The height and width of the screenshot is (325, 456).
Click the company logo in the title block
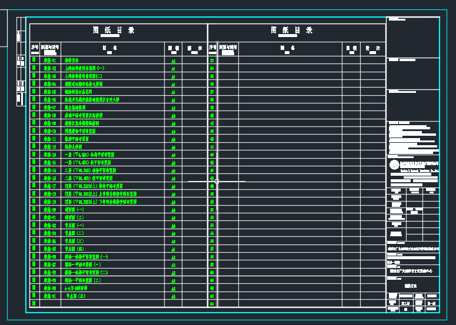(394, 165)
